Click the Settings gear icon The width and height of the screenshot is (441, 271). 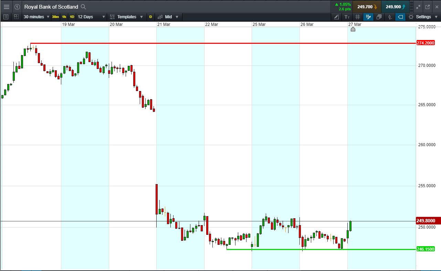click(x=411, y=17)
